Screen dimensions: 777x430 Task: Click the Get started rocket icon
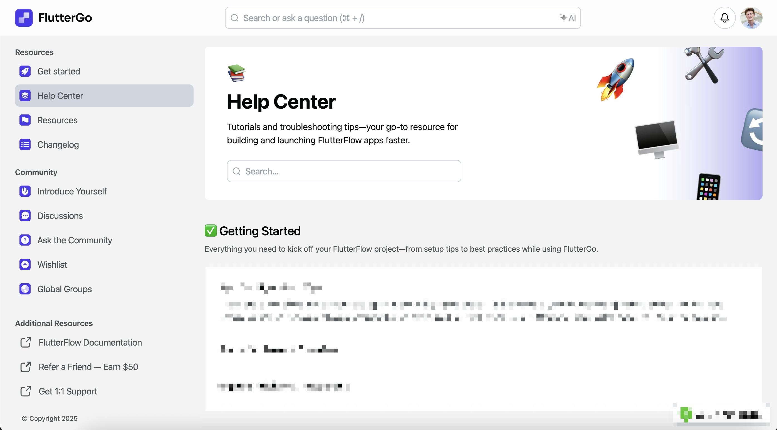click(25, 71)
